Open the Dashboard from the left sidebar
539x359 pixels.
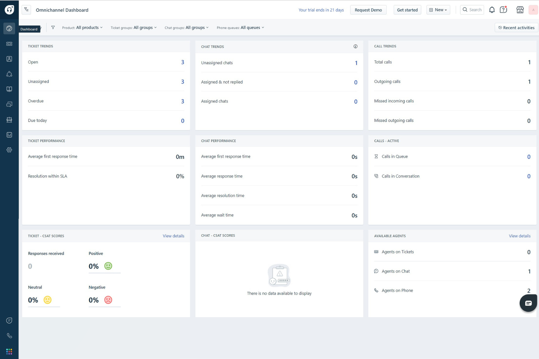pyautogui.click(x=9, y=28)
